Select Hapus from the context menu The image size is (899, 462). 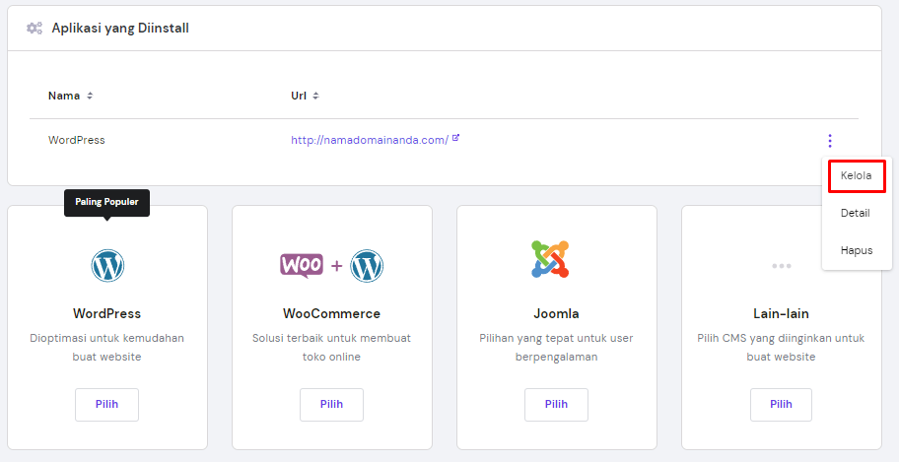click(x=856, y=250)
